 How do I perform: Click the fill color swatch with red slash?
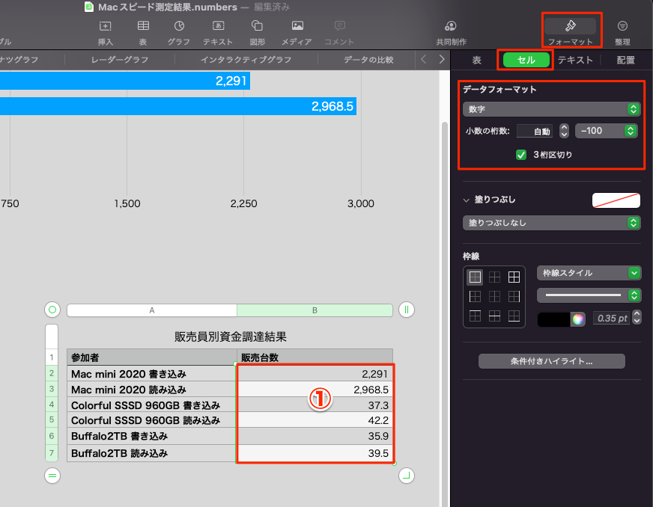616,200
